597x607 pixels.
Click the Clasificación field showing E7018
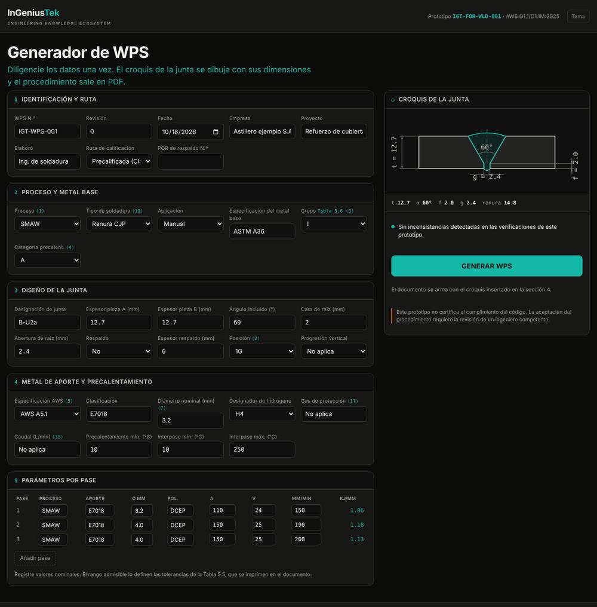119,414
